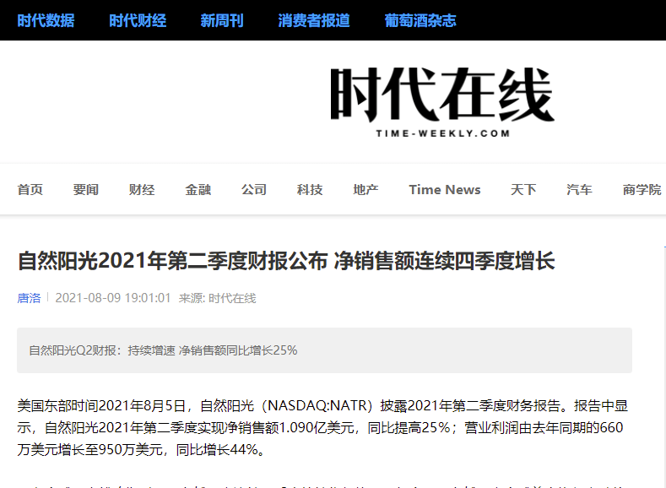Go to the 科技 section
The height and width of the screenshot is (488, 666).
tap(310, 190)
